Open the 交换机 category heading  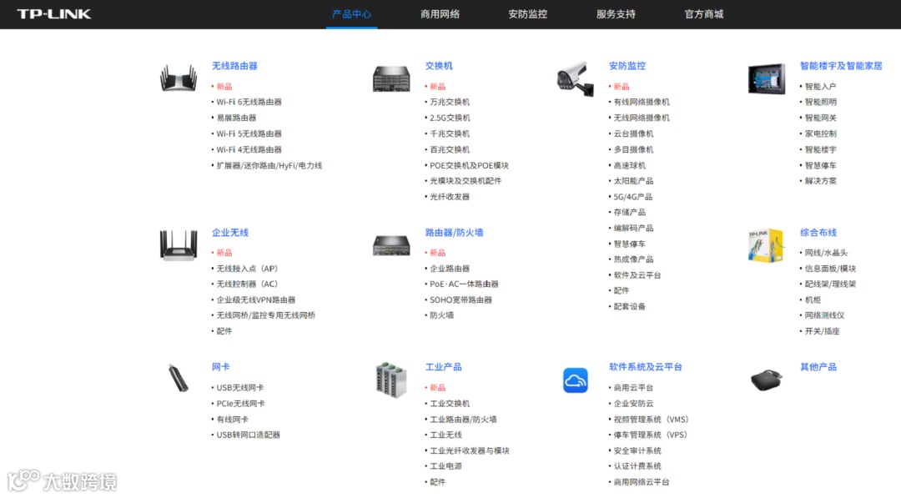439,65
